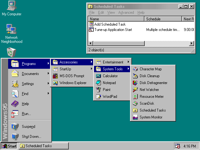Click the Task Scheduler tray icon
Image resolution: width=200 pixels, height=150 pixels.
(177, 146)
